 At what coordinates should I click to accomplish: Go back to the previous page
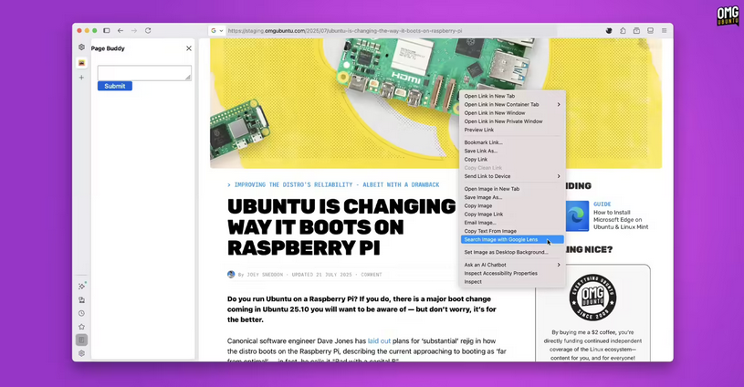pyautogui.click(x=120, y=31)
